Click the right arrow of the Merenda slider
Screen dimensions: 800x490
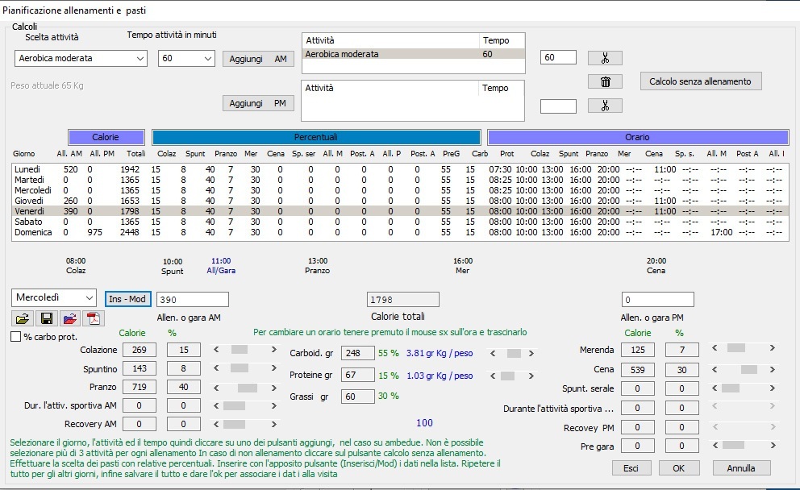pyautogui.click(x=773, y=347)
